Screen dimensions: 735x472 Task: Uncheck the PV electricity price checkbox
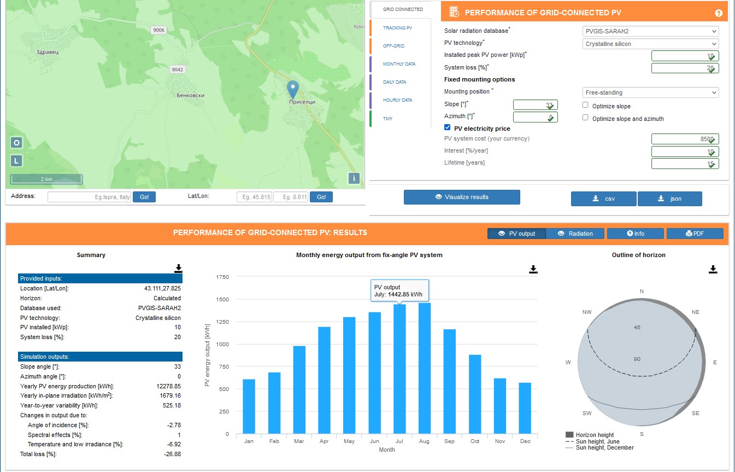coord(448,127)
